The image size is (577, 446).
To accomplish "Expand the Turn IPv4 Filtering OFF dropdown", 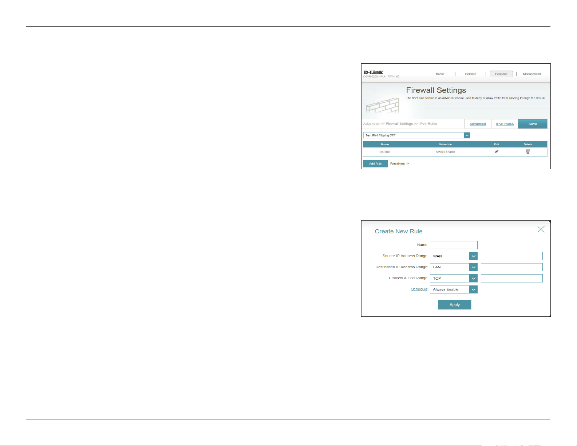I will [416, 135].
